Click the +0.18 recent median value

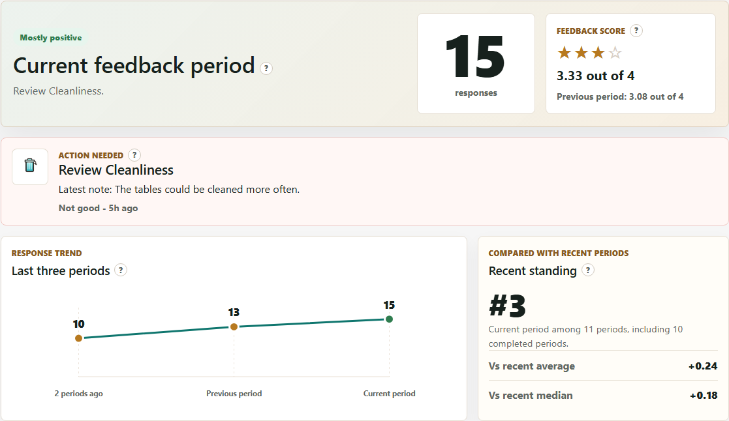[704, 396]
